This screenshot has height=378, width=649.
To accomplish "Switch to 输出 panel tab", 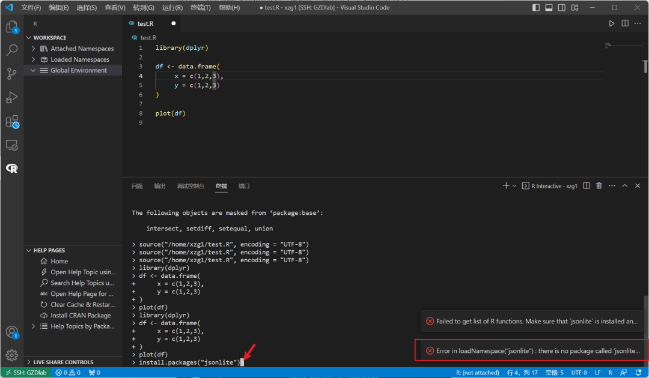I will (x=160, y=186).
